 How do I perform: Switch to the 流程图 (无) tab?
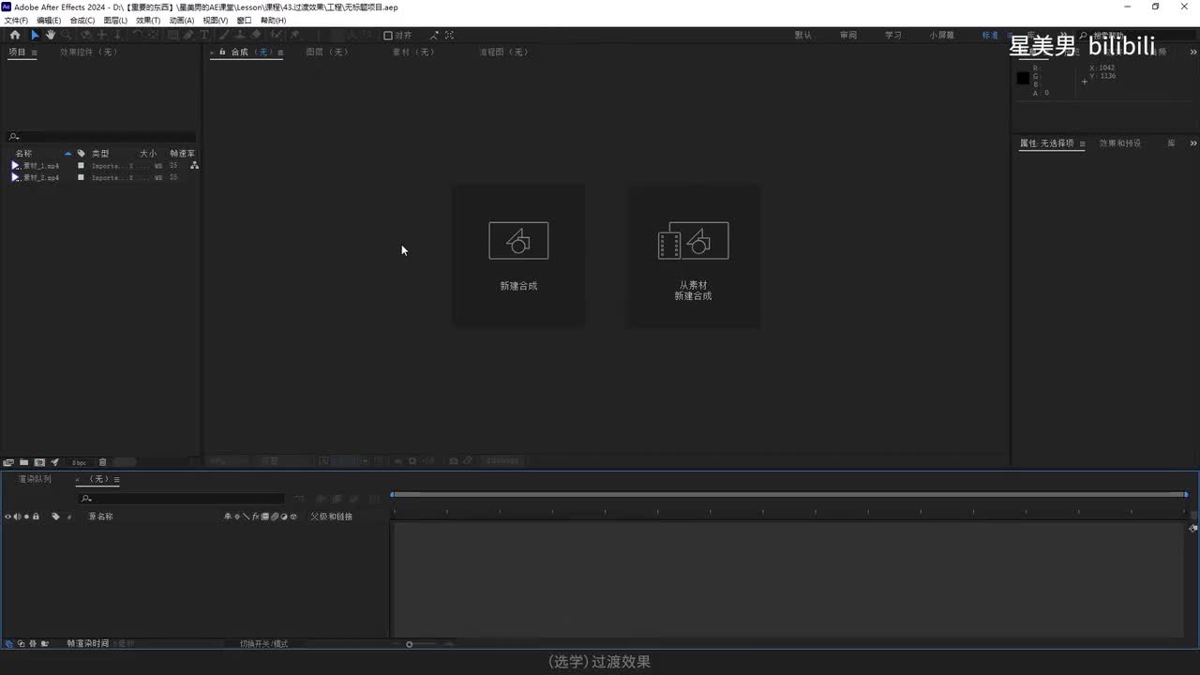[x=504, y=52]
